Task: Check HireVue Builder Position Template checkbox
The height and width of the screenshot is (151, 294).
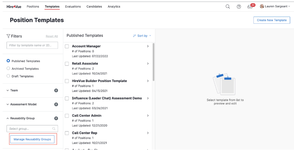Action: (x=67, y=81)
